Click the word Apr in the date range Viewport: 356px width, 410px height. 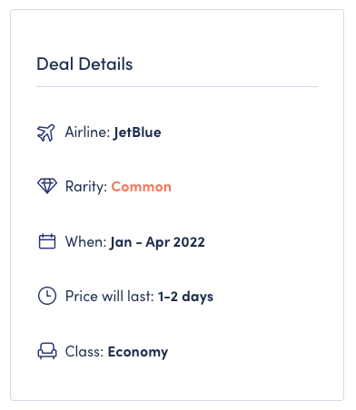(158, 243)
